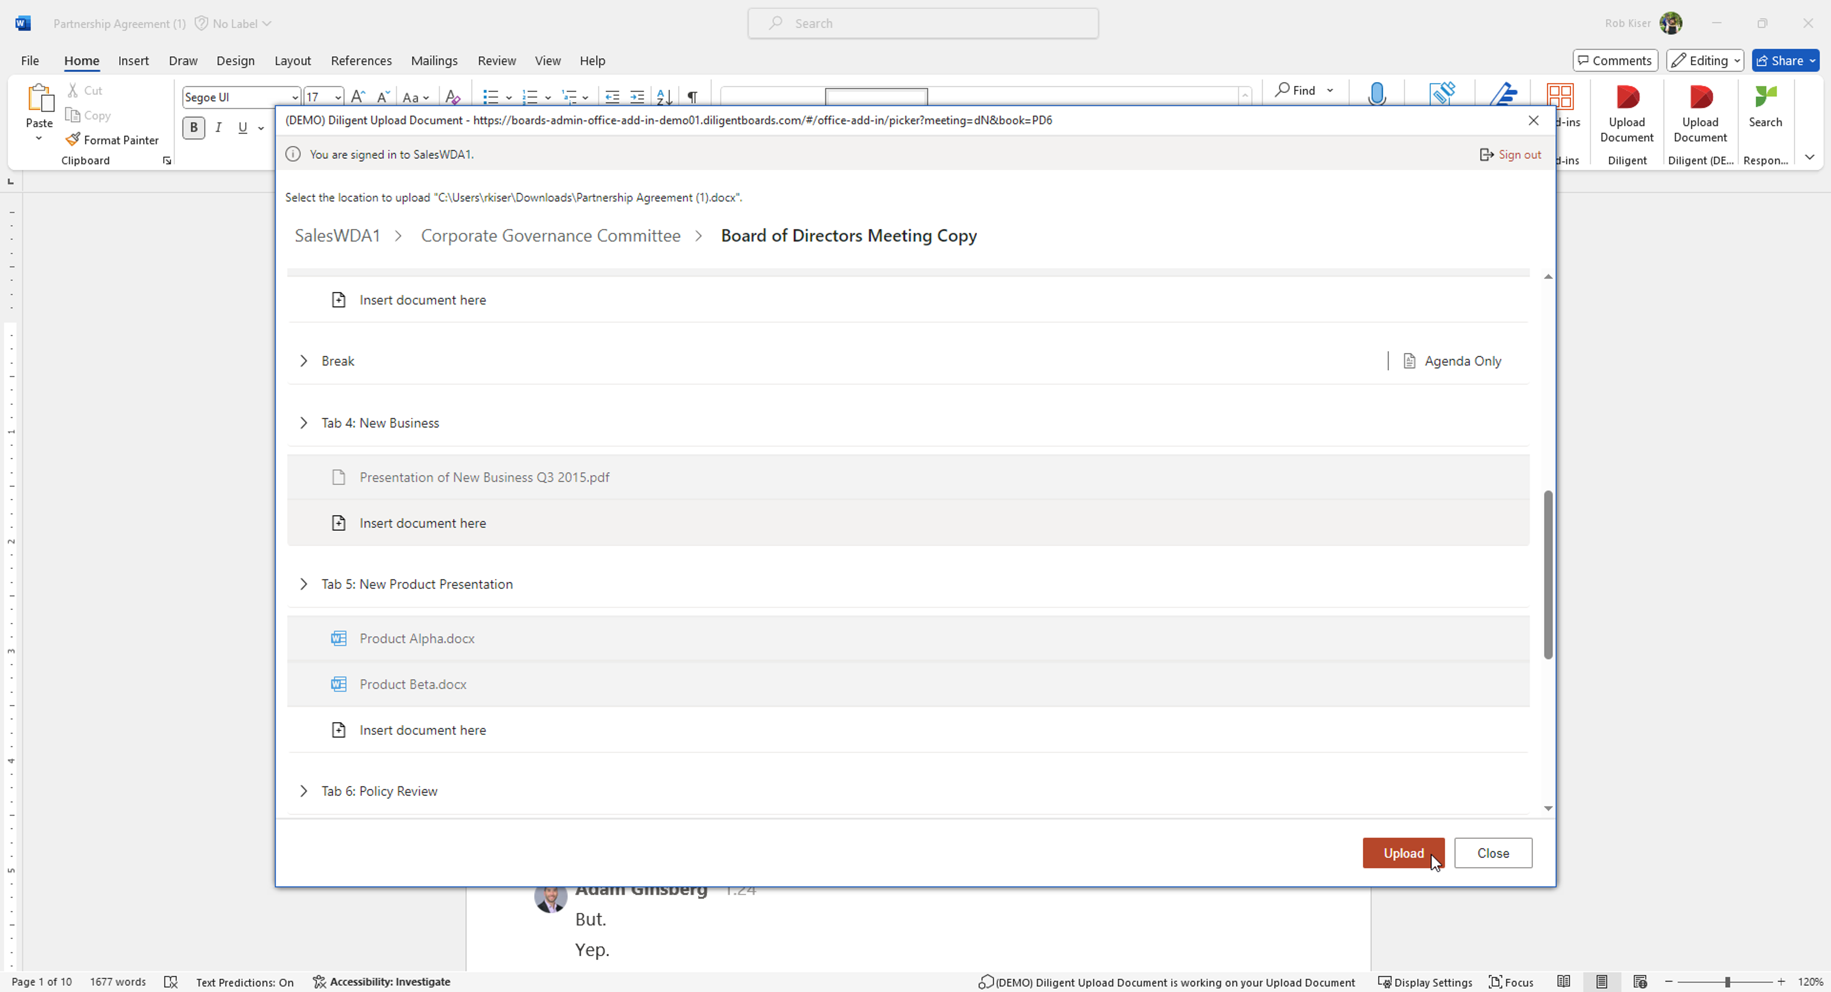Open Corporate Governance Committee breadcrumb

[551, 236]
